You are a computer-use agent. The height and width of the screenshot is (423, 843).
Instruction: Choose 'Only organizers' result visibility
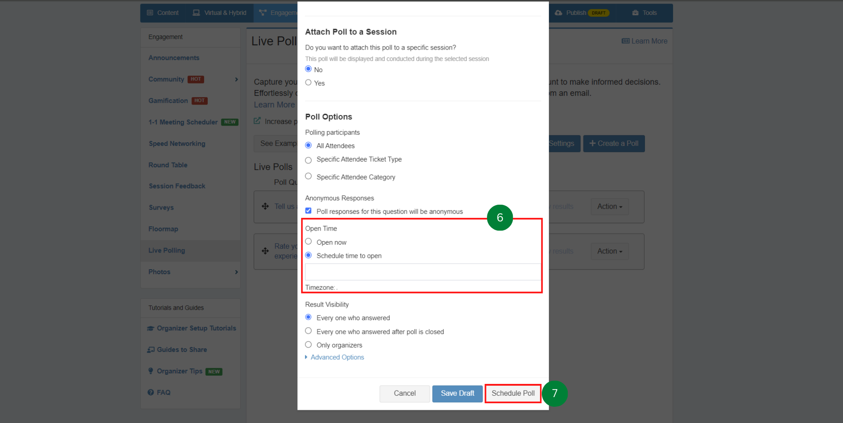pos(308,345)
